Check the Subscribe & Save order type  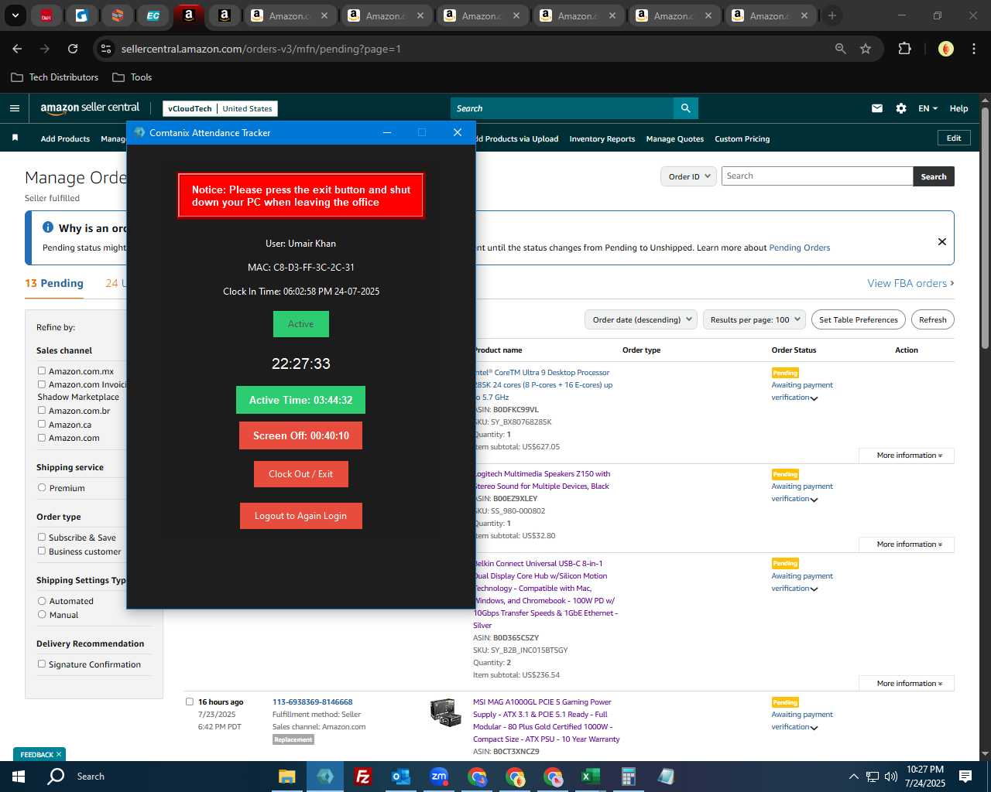click(42, 537)
